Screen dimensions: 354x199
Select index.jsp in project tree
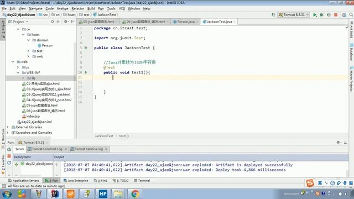pyautogui.click(x=31, y=117)
